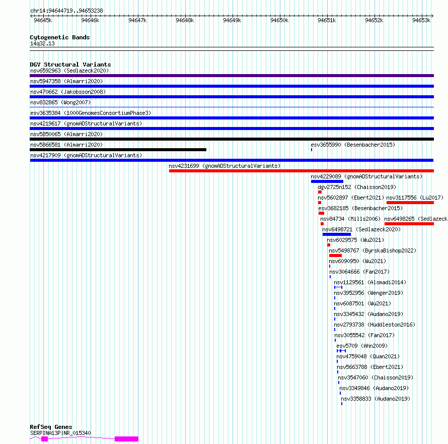
Task: Click the 94649k ruler position label
Action: coord(232,20)
